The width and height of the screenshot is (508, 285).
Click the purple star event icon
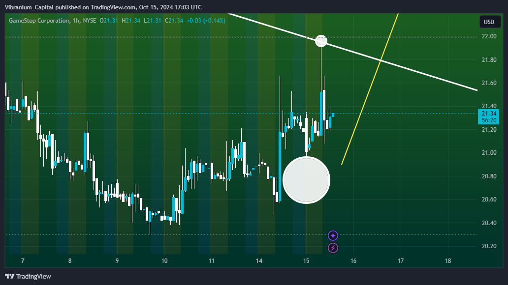(x=333, y=235)
